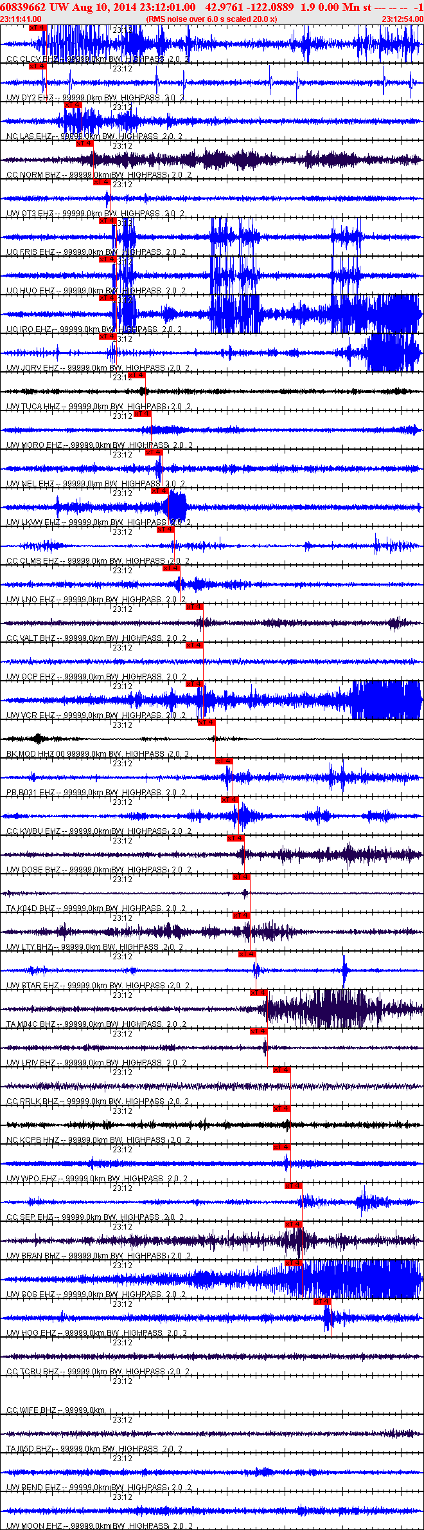Select the pick marker on UW DOSE trace

coord(234,838)
